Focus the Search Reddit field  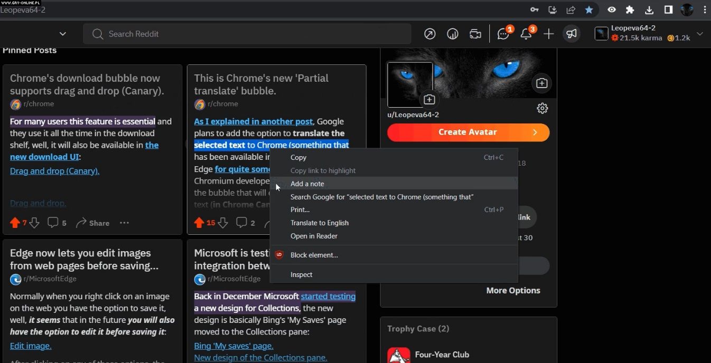pyautogui.click(x=247, y=34)
